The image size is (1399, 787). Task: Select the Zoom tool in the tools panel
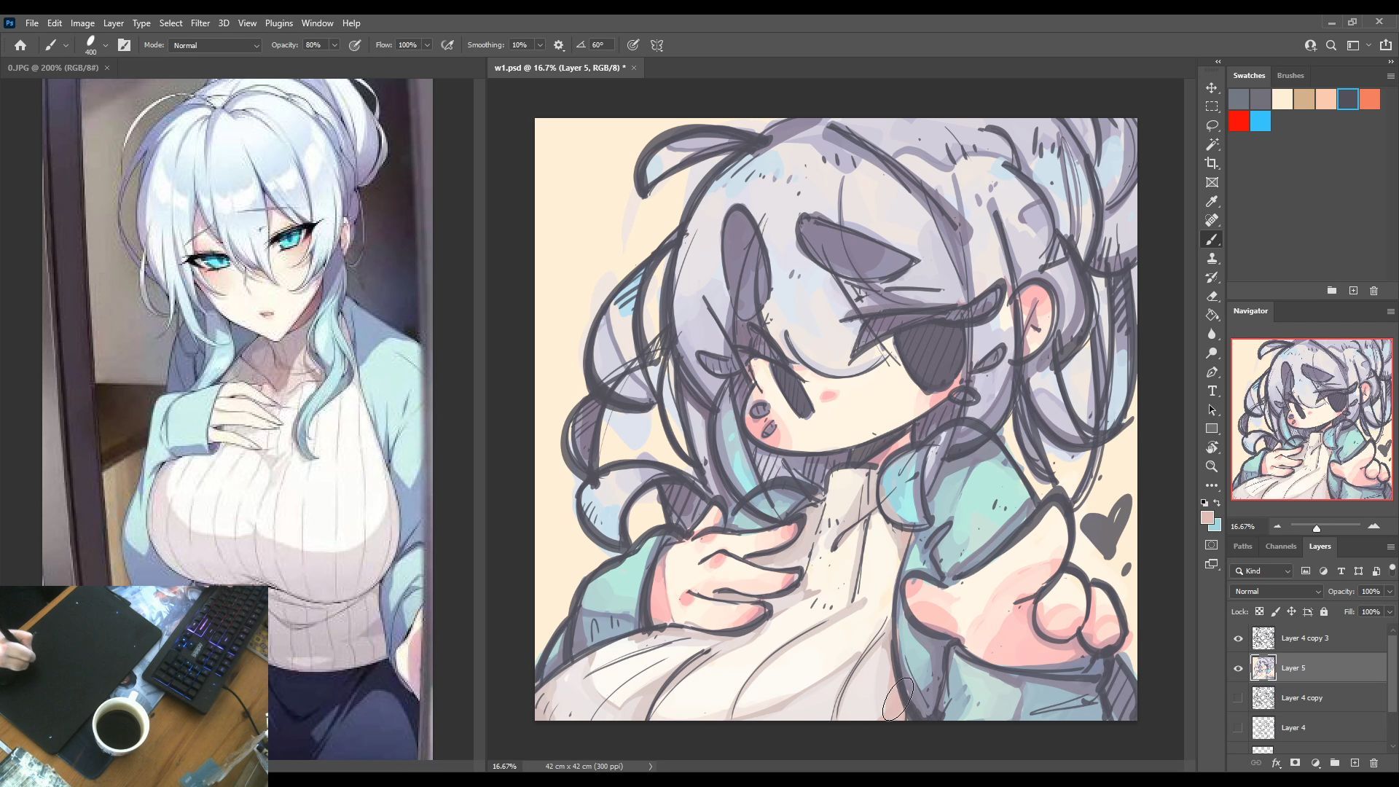(x=1212, y=466)
